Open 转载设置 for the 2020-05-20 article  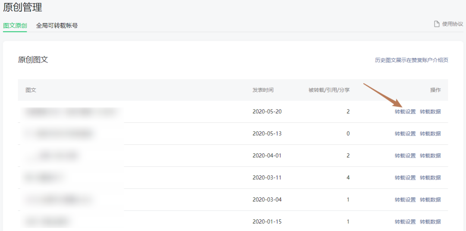[x=405, y=112]
